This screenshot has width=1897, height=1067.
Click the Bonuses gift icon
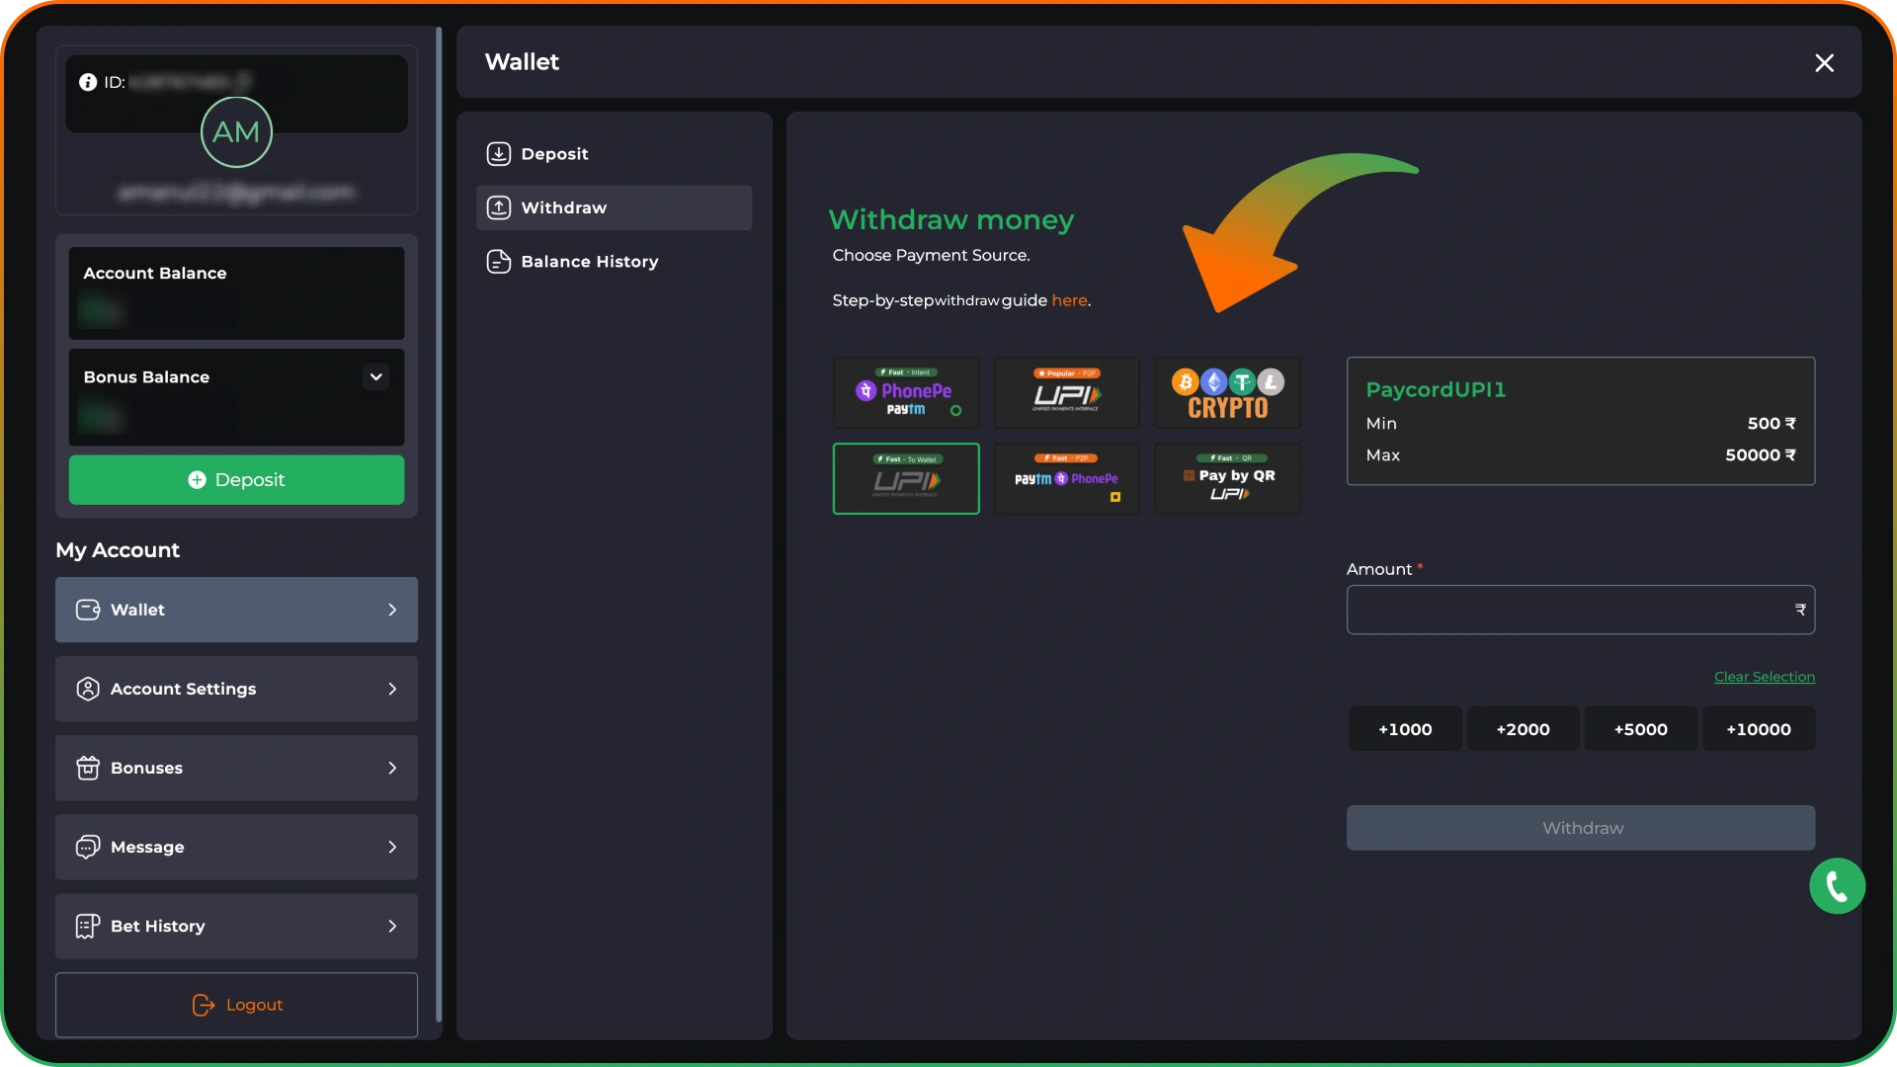click(x=88, y=768)
